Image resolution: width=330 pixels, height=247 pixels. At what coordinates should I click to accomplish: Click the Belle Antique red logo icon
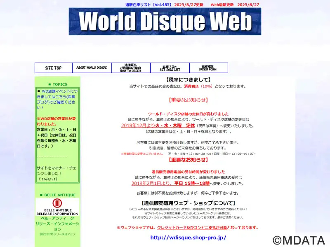57,203
